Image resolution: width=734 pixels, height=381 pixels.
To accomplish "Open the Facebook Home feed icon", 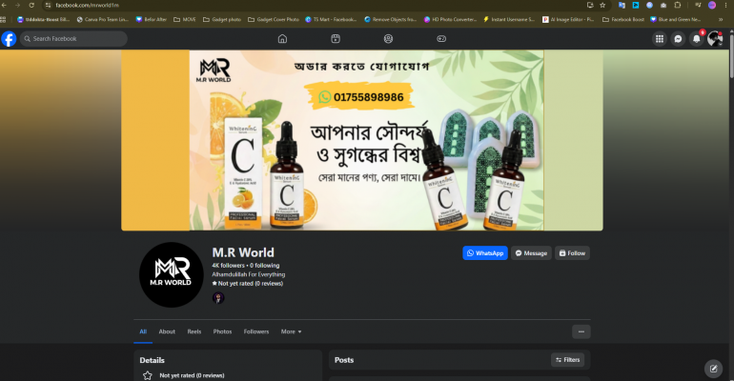I will click(x=282, y=39).
